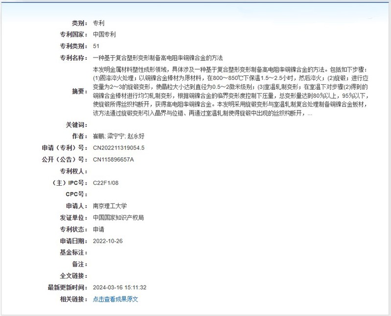Click category value 专利
This screenshot has width=391, height=316.
pyautogui.click(x=98, y=23)
